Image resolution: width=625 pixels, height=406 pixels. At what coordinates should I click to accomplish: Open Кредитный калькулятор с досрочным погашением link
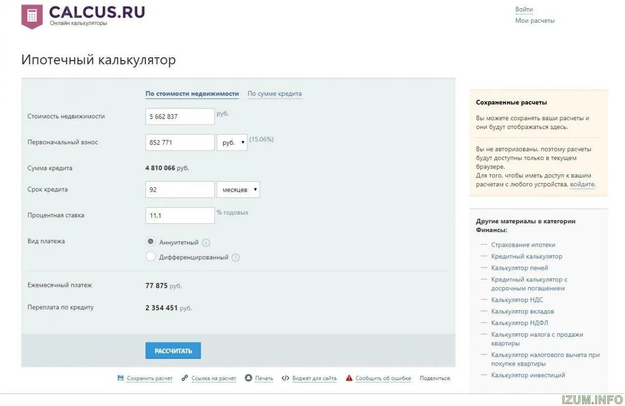pos(529,284)
